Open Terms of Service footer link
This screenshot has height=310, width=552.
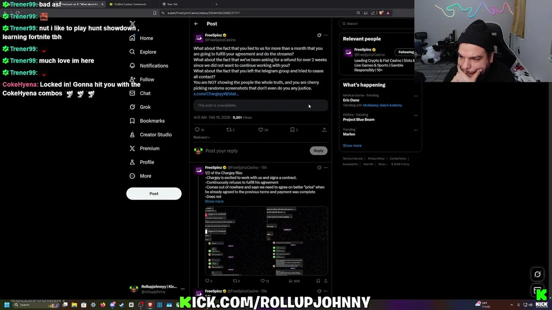[x=353, y=159]
